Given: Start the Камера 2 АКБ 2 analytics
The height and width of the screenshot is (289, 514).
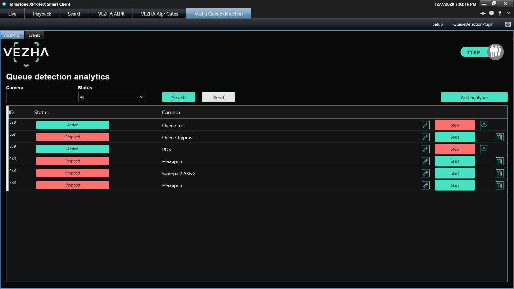Looking at the screenshot, I should pyautogui.click(x=455, y=173).
